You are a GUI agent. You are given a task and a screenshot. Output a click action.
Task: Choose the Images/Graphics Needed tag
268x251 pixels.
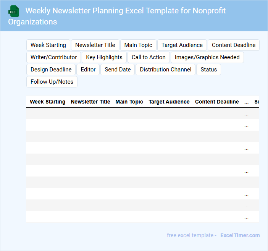[x=207, y=57]
